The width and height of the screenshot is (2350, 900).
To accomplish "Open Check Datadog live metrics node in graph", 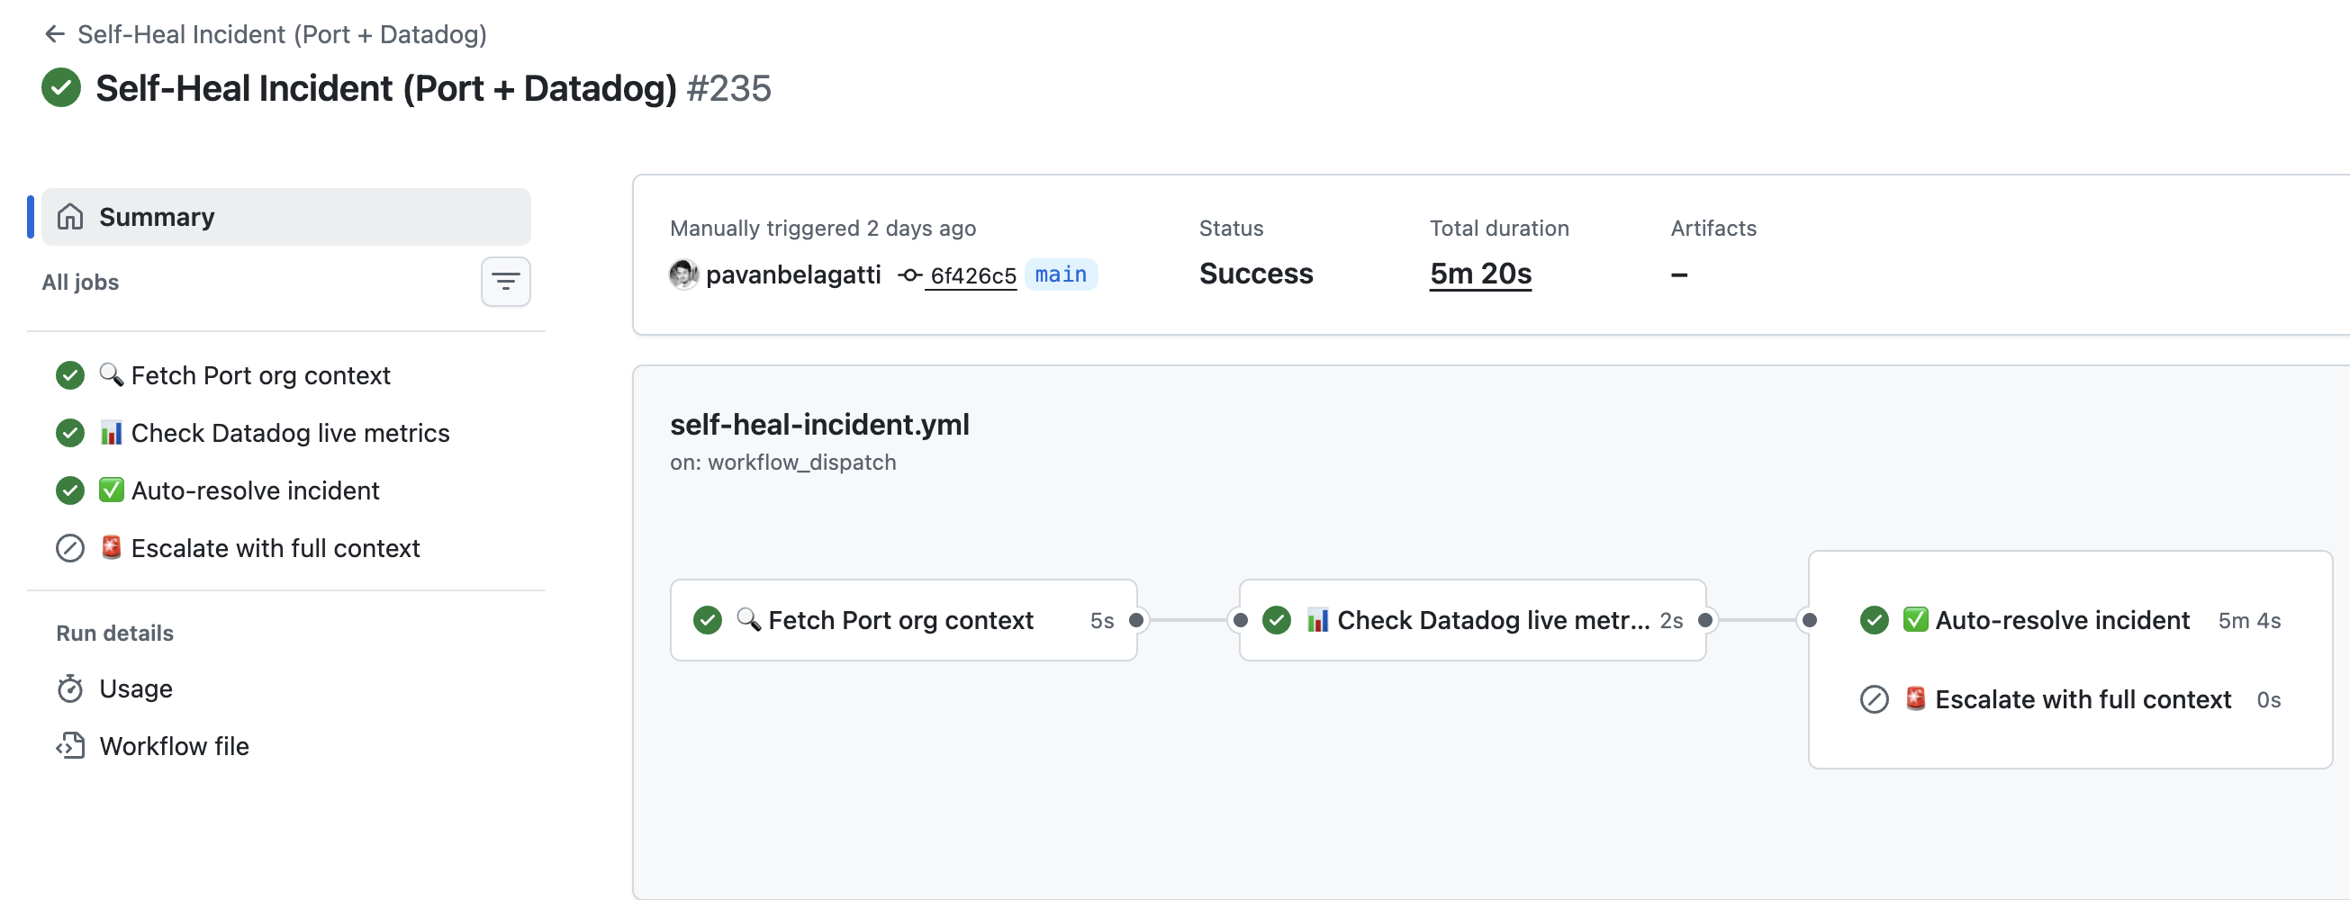I will click(x=1472, y=620).
